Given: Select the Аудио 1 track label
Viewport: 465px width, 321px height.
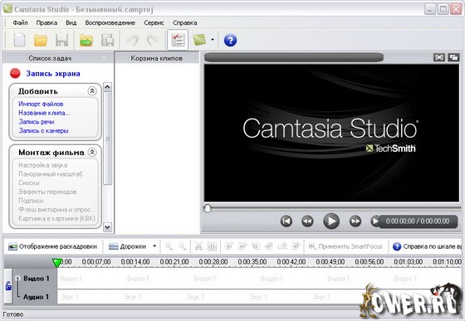Looking at the screenshot, I should click(36, 297).
